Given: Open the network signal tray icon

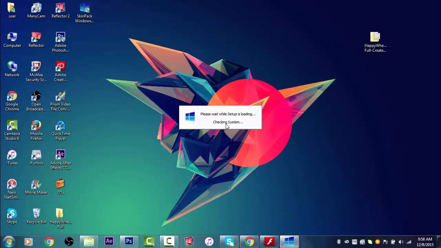Looking at the screenshot, I should [409, 242].
